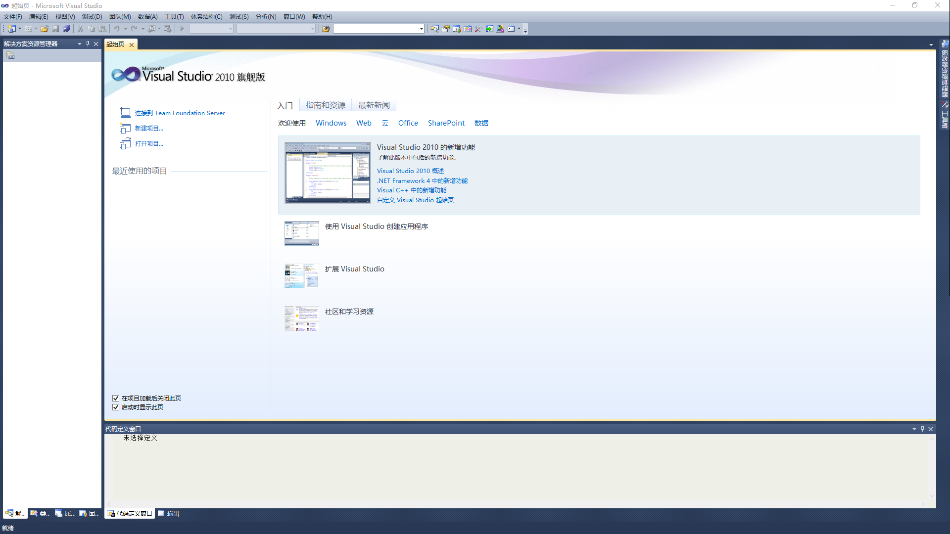950x534 pixels.
Task: Click the 打开项目... link
Action: pos(149,143)
